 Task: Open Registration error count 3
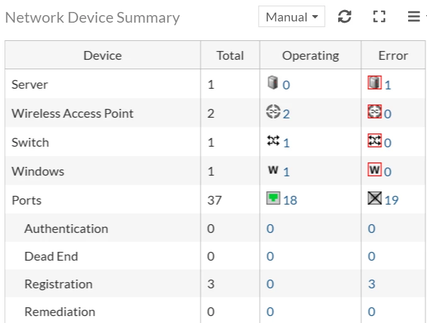coord(372,284)
